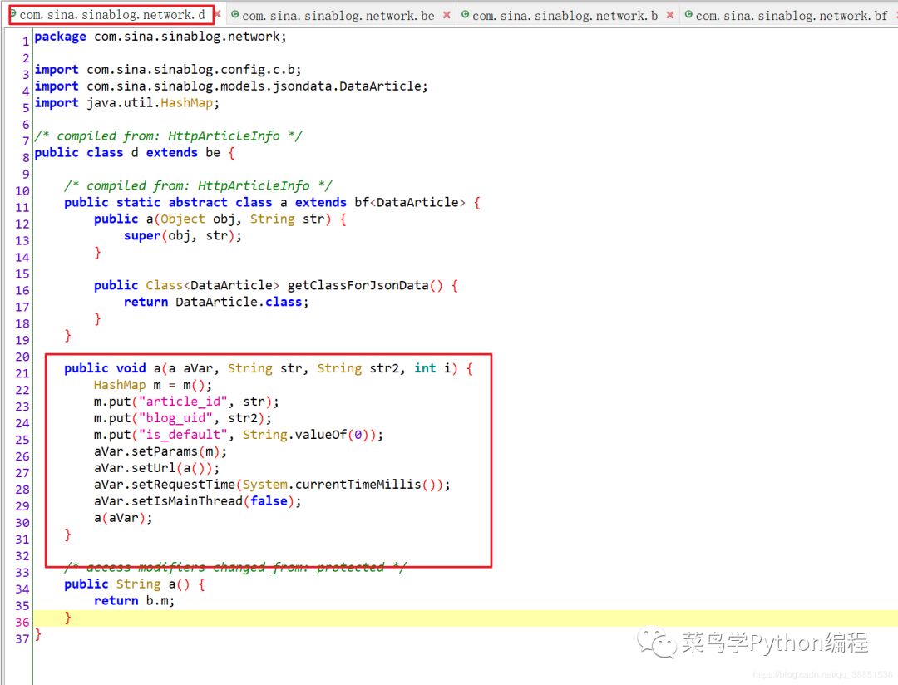Viewport: 898px width, 685px height.
Task: Click the HttpArticleInfo comment on line 10
Action: 198,185
